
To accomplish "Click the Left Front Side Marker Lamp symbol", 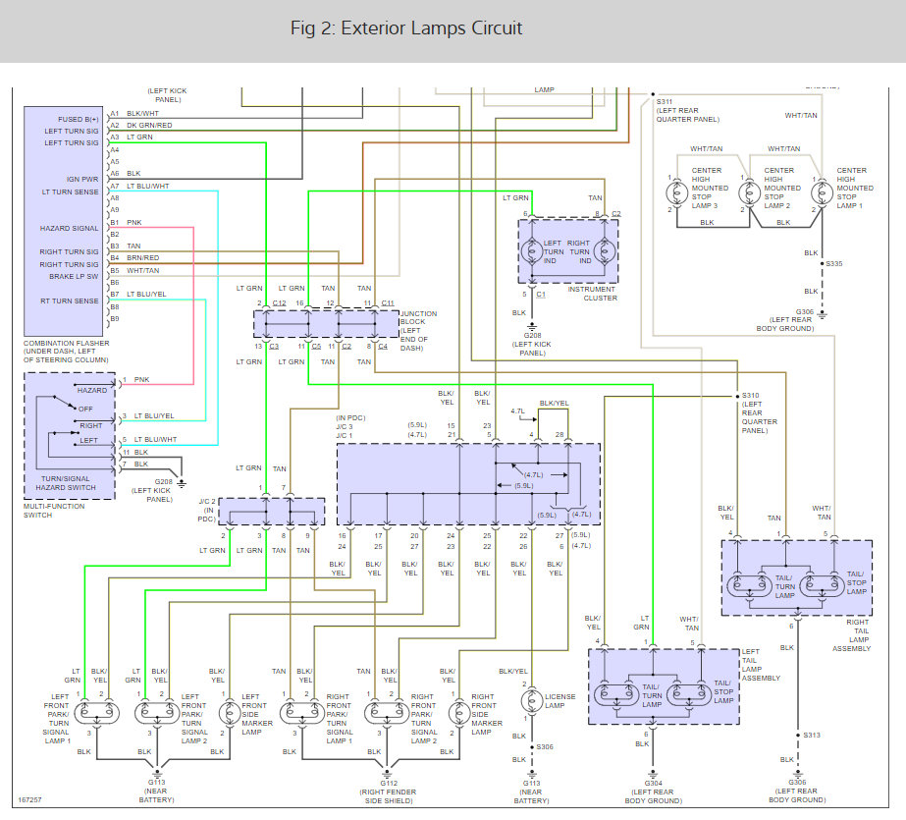I will pyautogui.click(x=230, y=713).
